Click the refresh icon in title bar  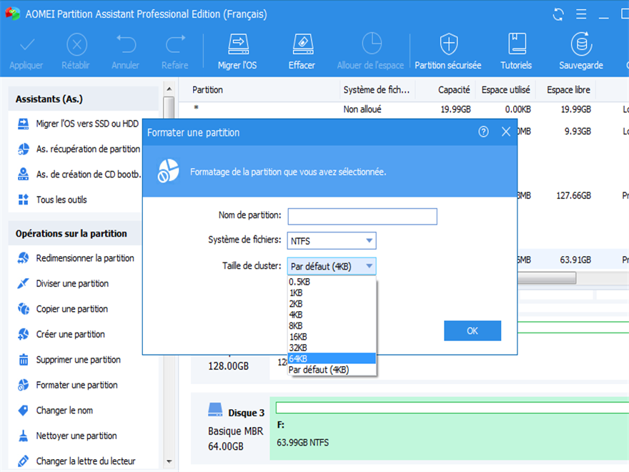tap(558, 14)
